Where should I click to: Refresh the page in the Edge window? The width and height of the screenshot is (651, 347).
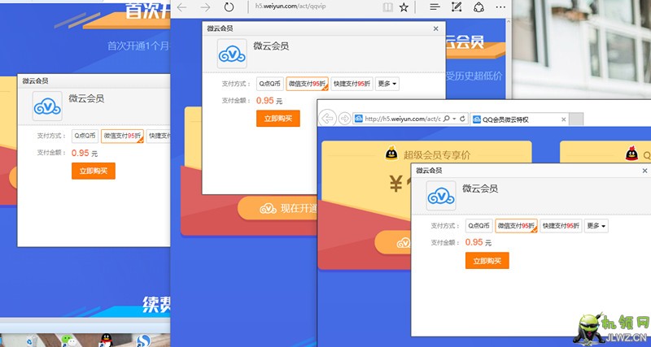click(x=229, y=7)
